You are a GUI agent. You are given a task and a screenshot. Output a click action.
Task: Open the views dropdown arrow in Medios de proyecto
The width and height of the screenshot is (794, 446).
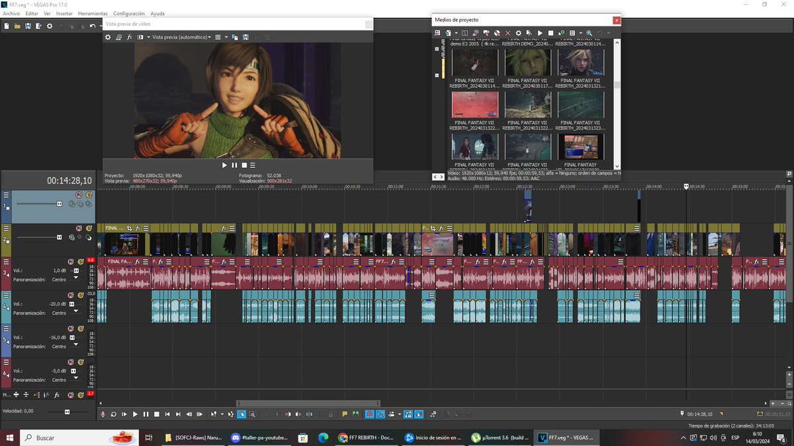point(580,33)
